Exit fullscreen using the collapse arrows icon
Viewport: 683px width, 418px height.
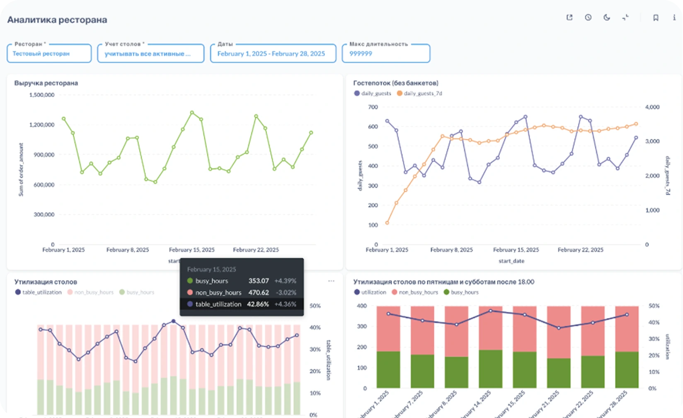(x=625, y=17)
